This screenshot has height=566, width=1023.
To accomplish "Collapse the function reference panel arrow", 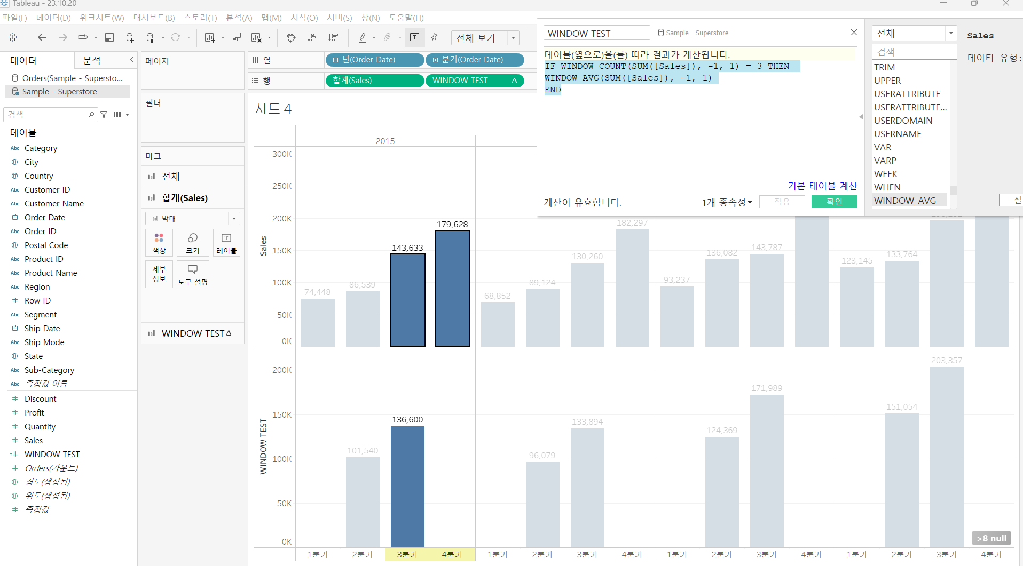I will pos(861,117).
